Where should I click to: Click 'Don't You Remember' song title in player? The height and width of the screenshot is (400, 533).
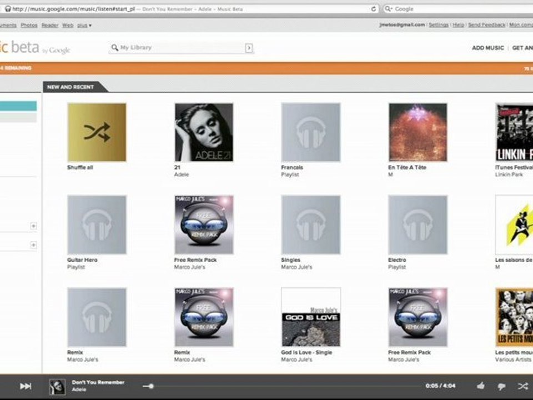tap(98, 382)
